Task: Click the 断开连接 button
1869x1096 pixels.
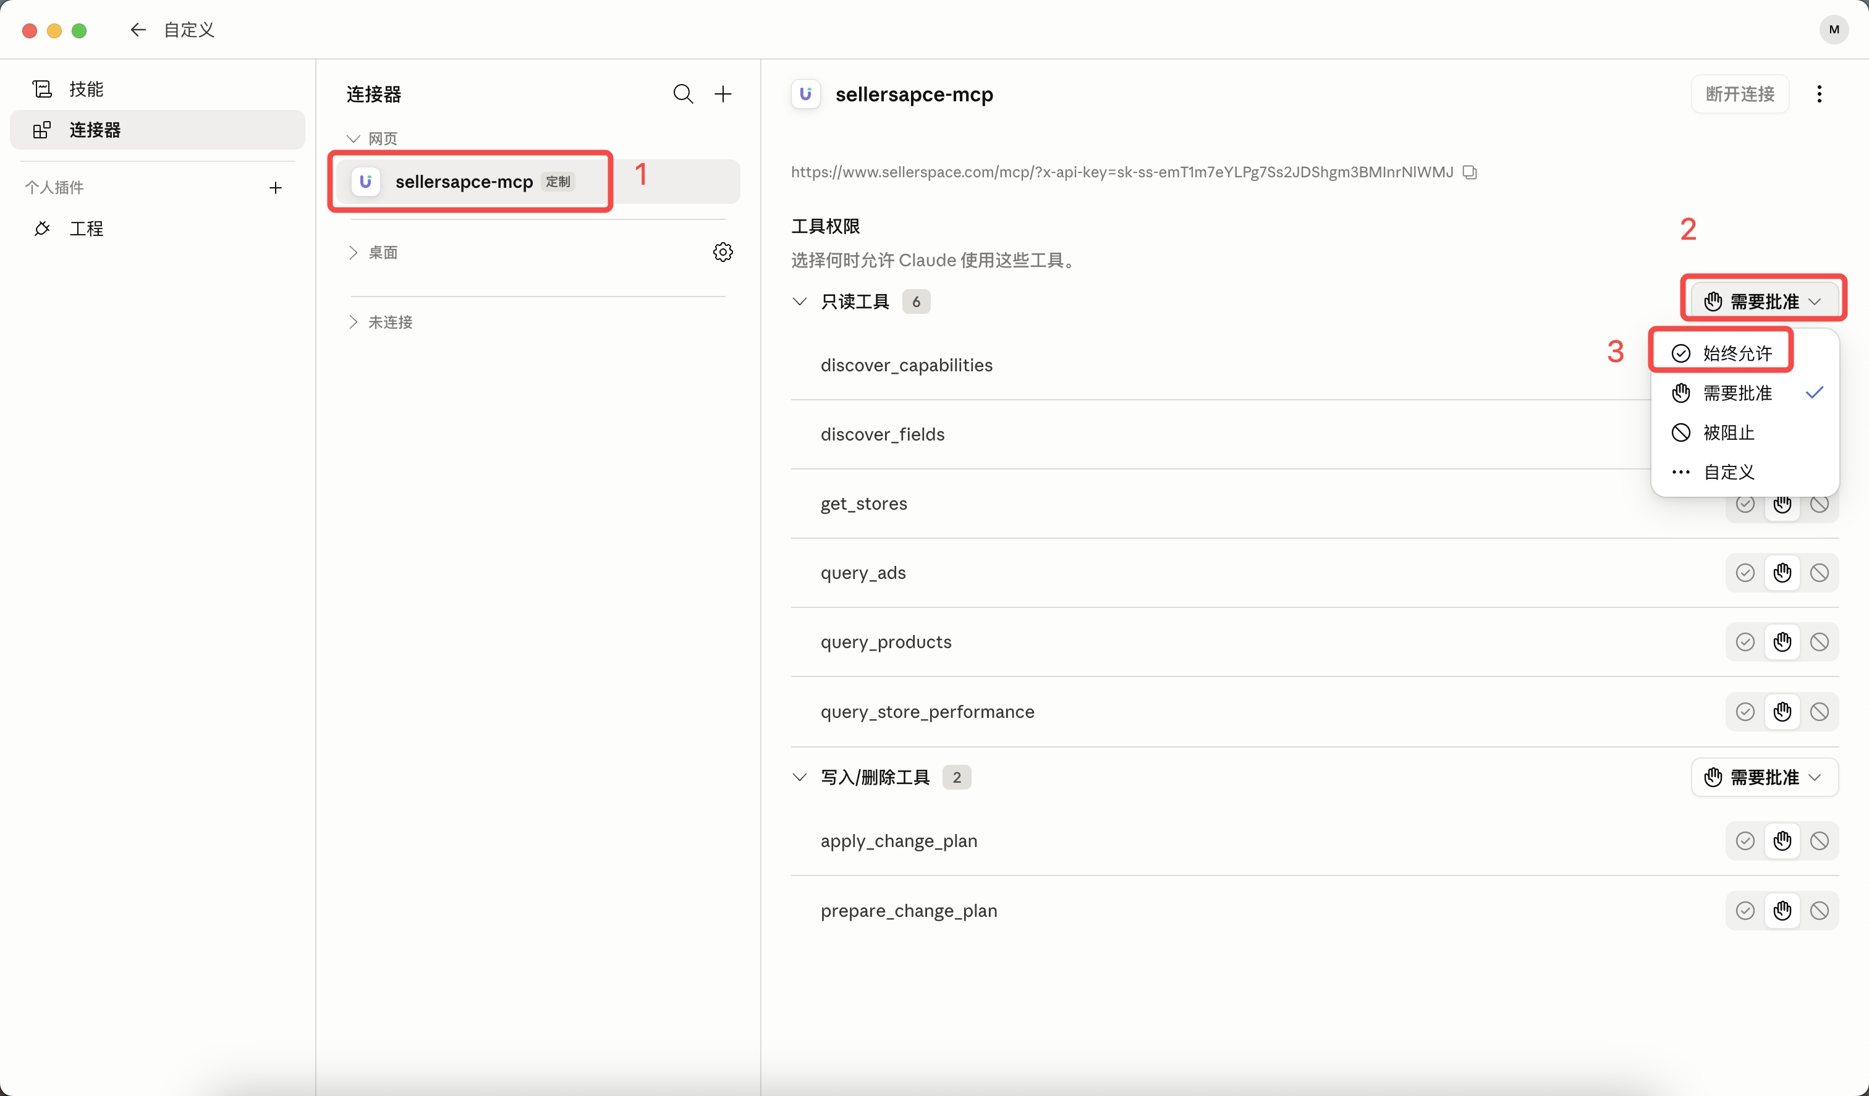Action: click(1740, 94)
